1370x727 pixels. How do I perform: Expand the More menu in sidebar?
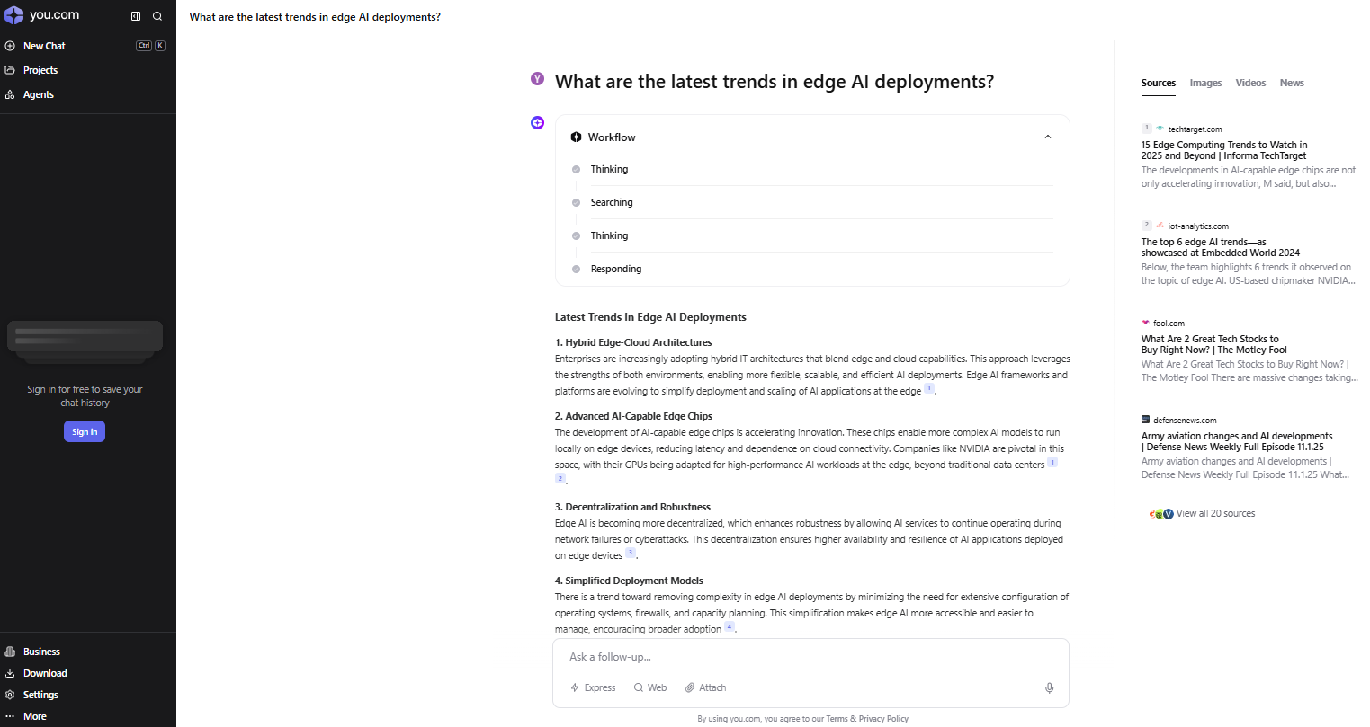[x=34, y=716]
